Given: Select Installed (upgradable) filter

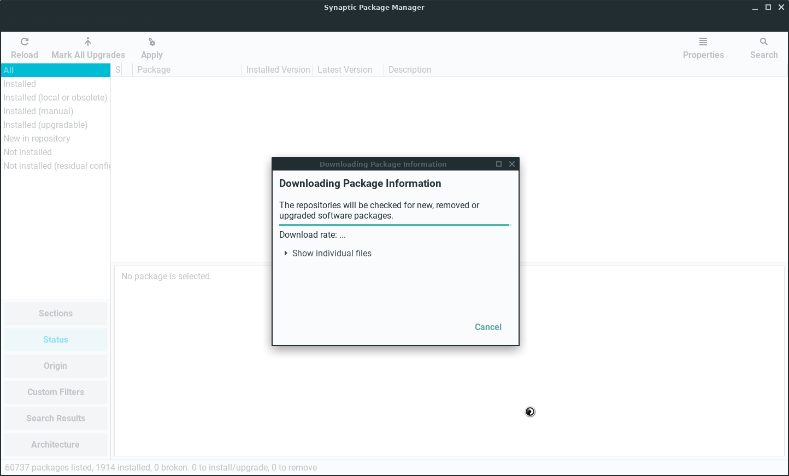Looking at the screenshot, I should [x=56, y=125].
